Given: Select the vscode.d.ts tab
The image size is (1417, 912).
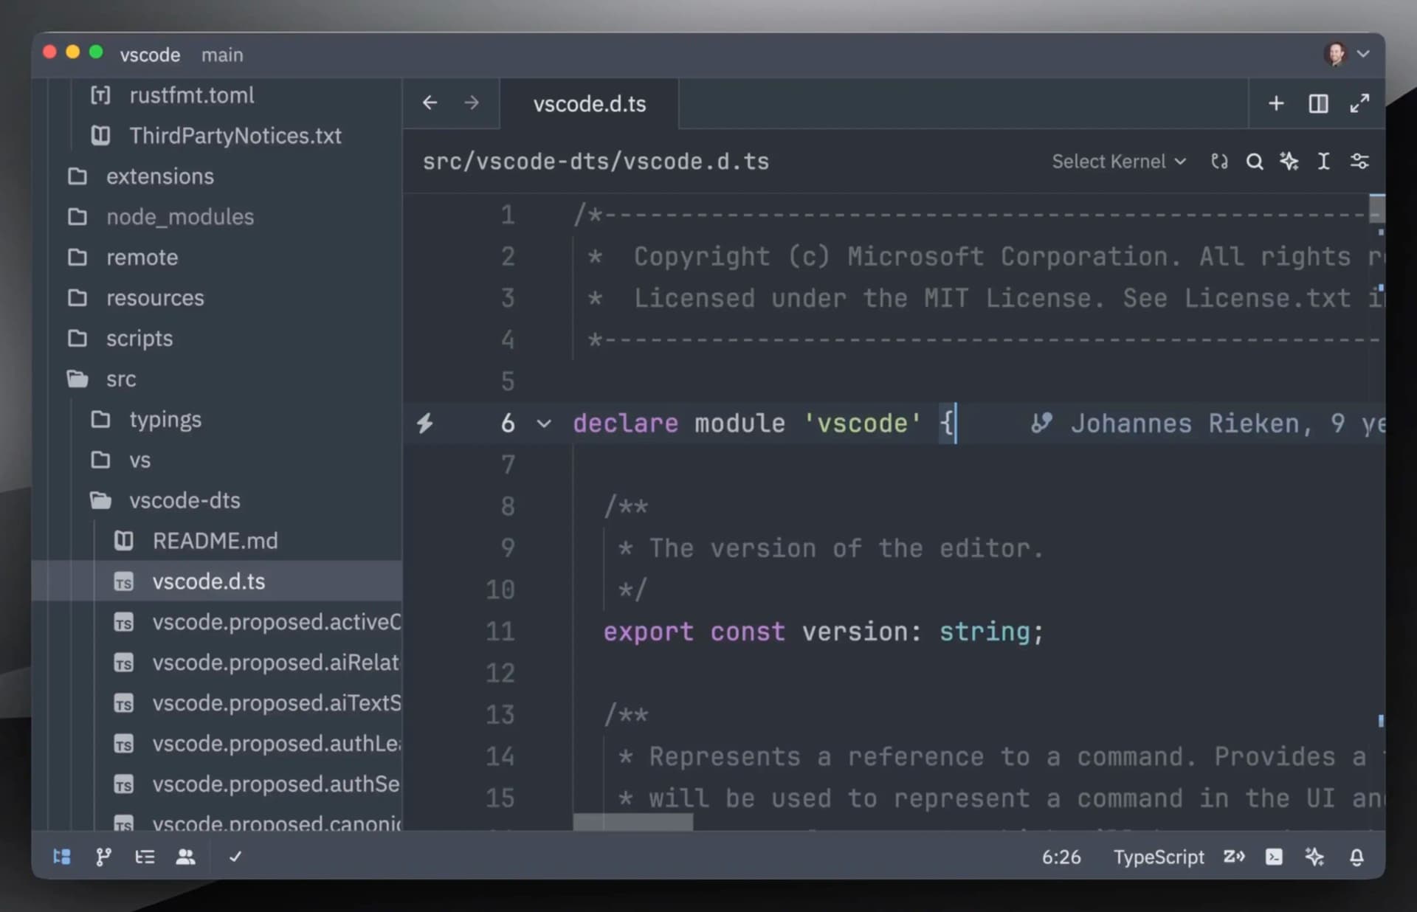Looking at the screenshot, I should click(x=589, y=103).
